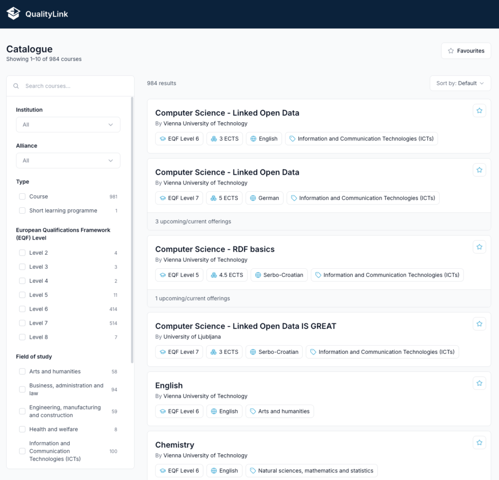Filter by Health and welfare
Viewport: 499px width, 480px height.
click(x=22, y=429)
